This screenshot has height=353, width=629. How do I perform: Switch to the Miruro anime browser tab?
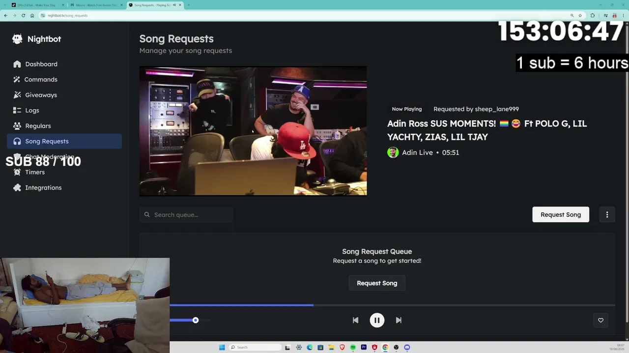(x=96, y=5)
